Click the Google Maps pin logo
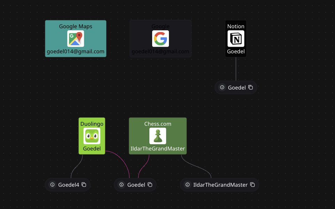 pos(76,38)
